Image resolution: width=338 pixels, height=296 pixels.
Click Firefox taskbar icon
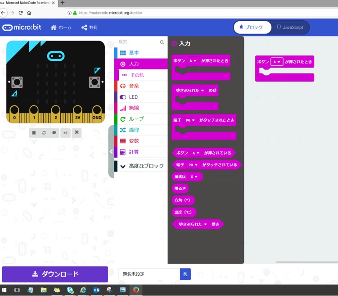136,290
